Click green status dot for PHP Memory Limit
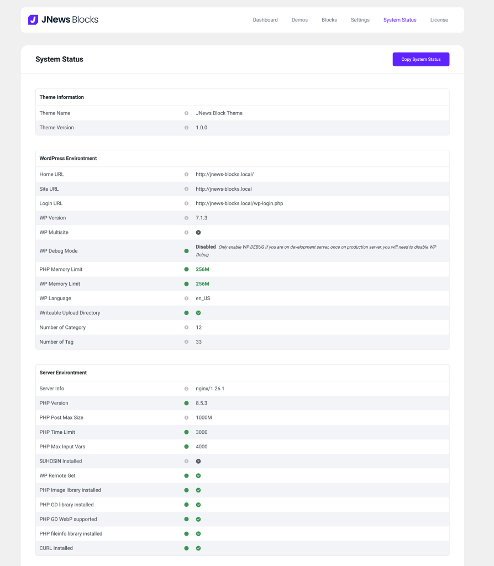This screenshot has height=566, width=494. coord(186,269)
